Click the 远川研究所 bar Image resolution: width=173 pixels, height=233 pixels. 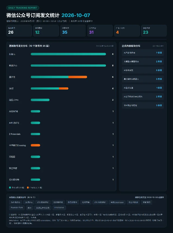click(35, 180)
